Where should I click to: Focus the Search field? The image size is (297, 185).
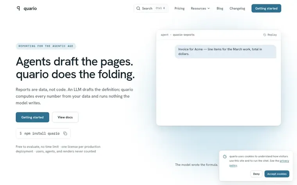pyautogui.click(x=151, y=8)
